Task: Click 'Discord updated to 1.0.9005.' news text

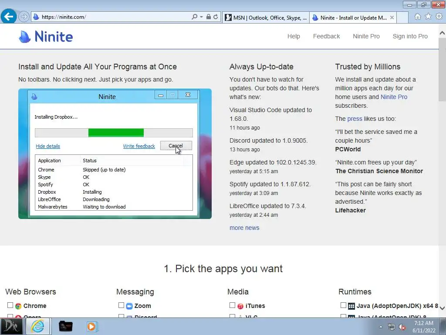Action: click(268, 140)
